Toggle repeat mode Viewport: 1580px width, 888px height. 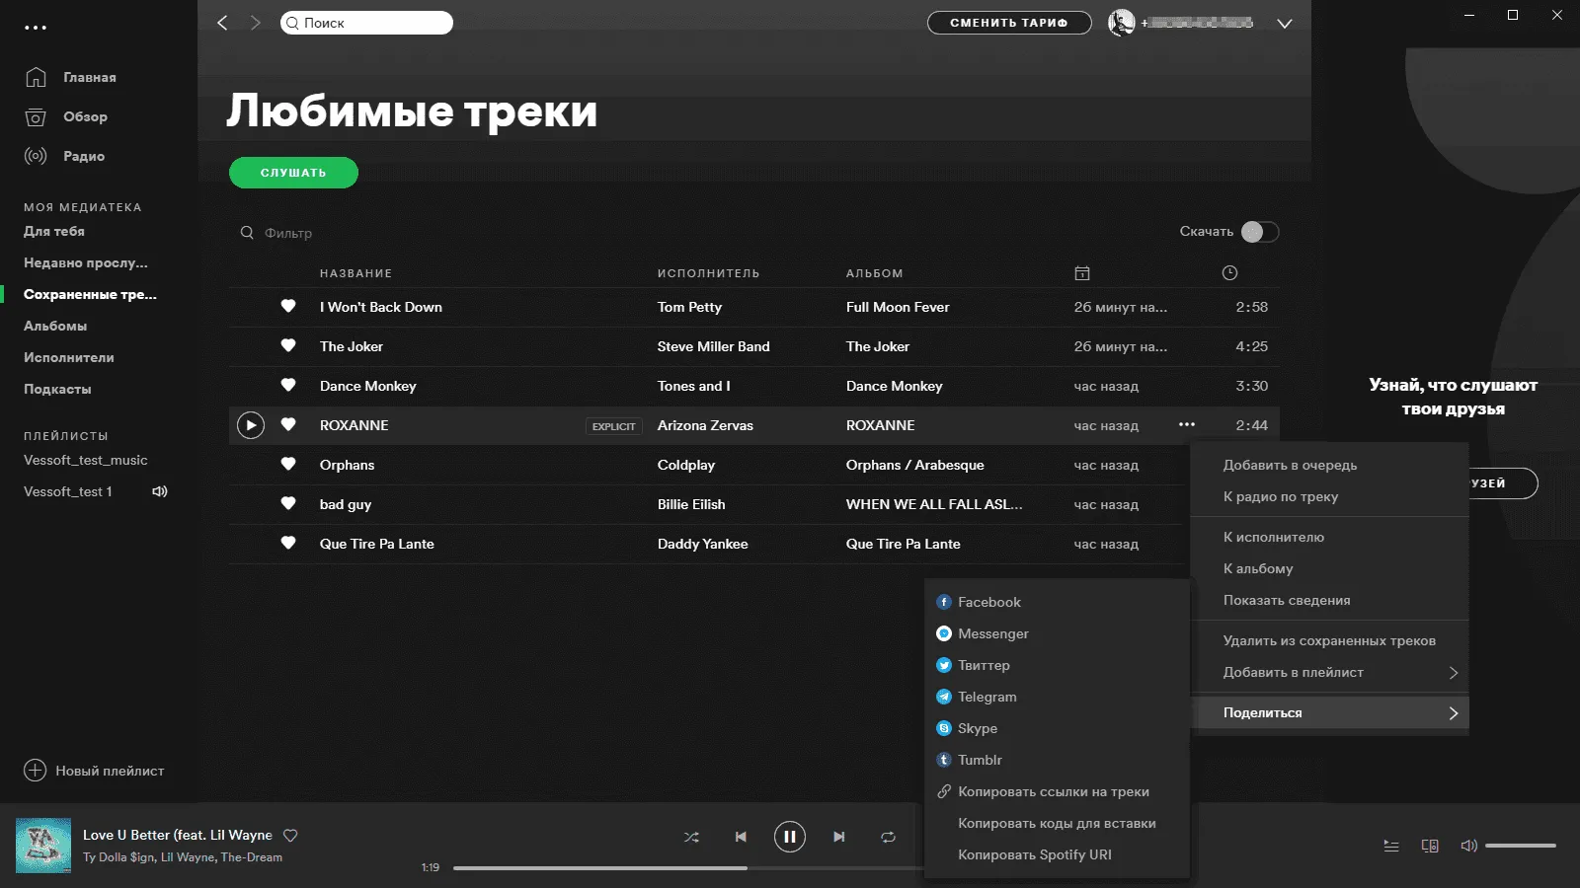[x=888, y=837]
